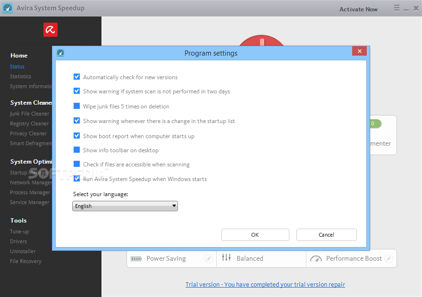
Task: Click OK to save settings
Action: (255, 235)
